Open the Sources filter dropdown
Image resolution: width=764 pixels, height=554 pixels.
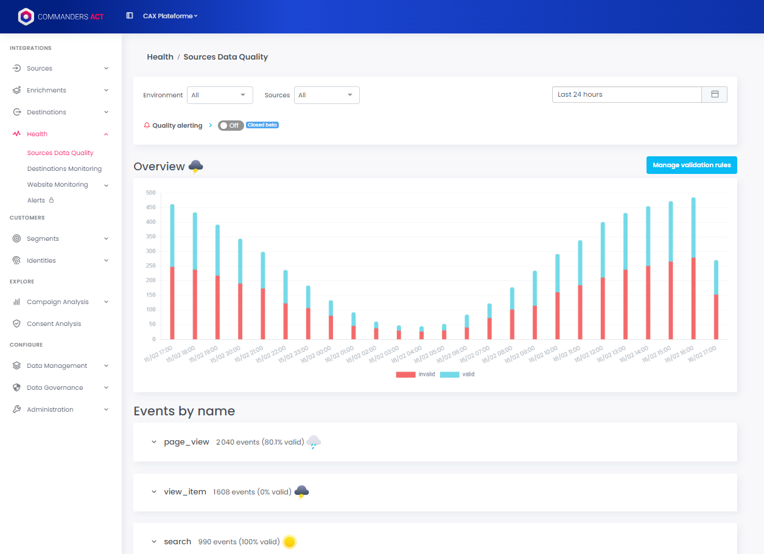(x=326, y=95)
